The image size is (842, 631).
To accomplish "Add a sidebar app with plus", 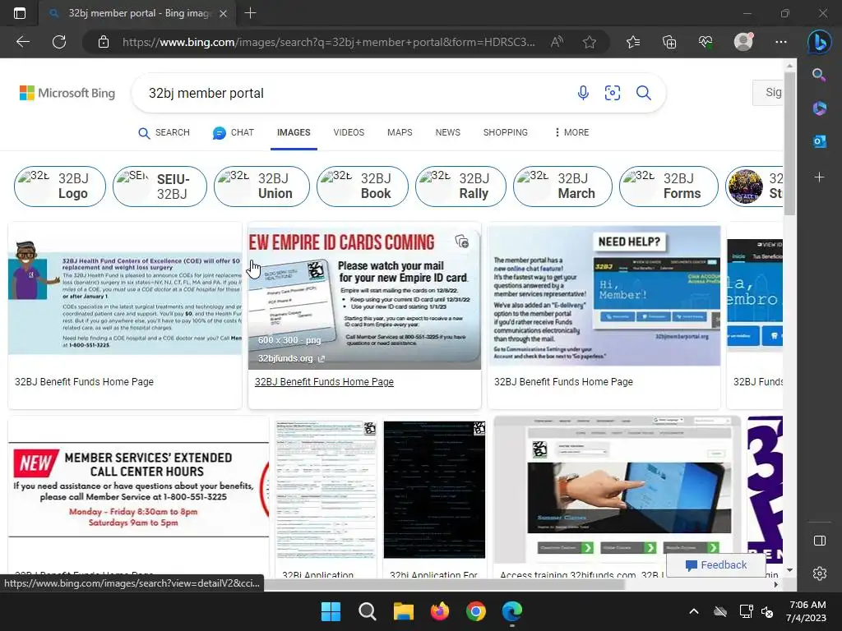I will [x=819, y=177].
